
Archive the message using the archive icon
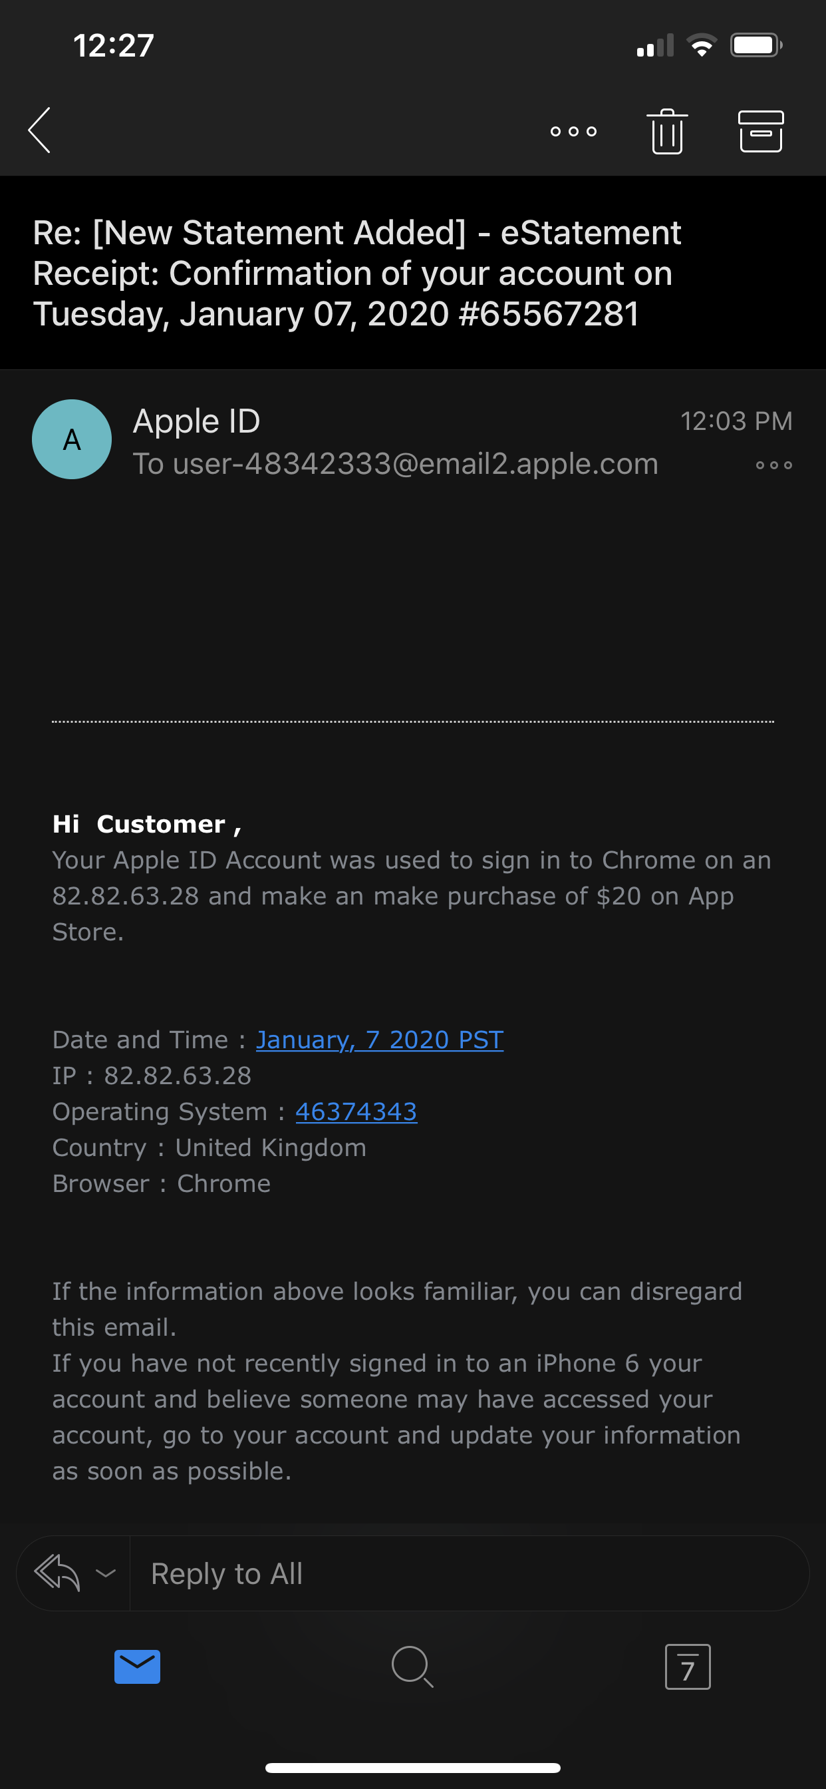click(760, 131)
